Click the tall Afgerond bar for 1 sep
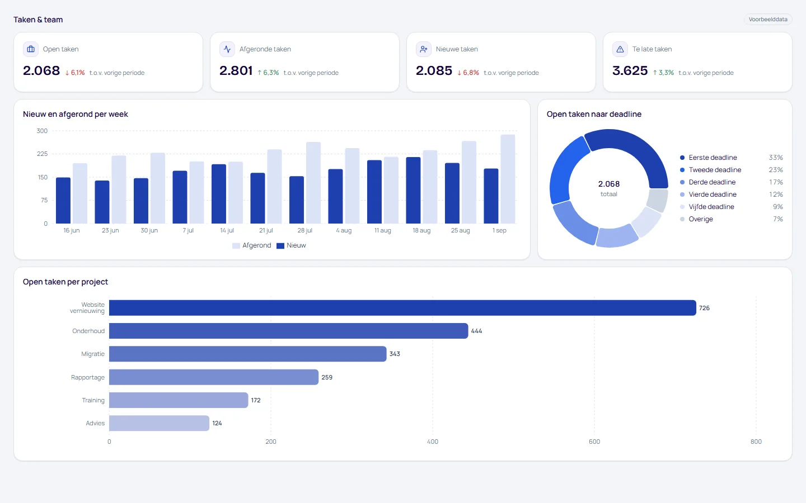This screenshot has height=503, width=806. click(508, 179)
